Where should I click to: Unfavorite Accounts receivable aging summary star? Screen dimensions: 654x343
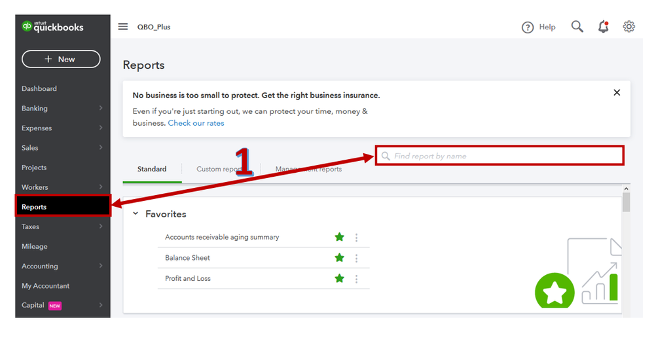339,238
